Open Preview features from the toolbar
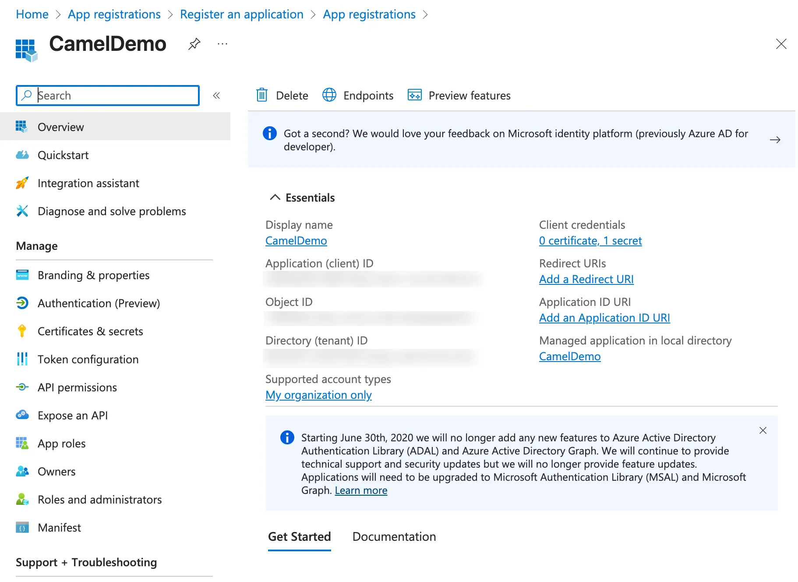 click(459, 95)
